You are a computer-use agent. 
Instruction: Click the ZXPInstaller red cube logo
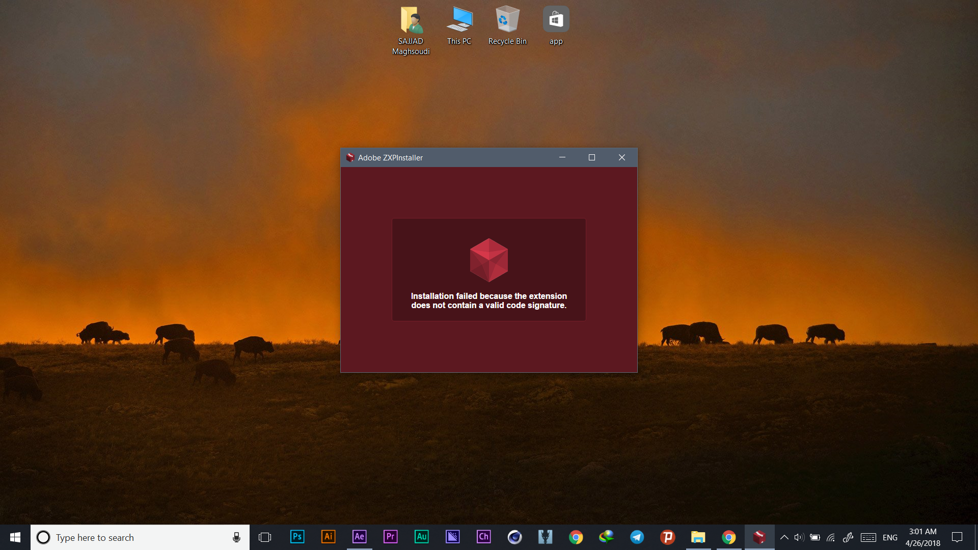(488, 260)
